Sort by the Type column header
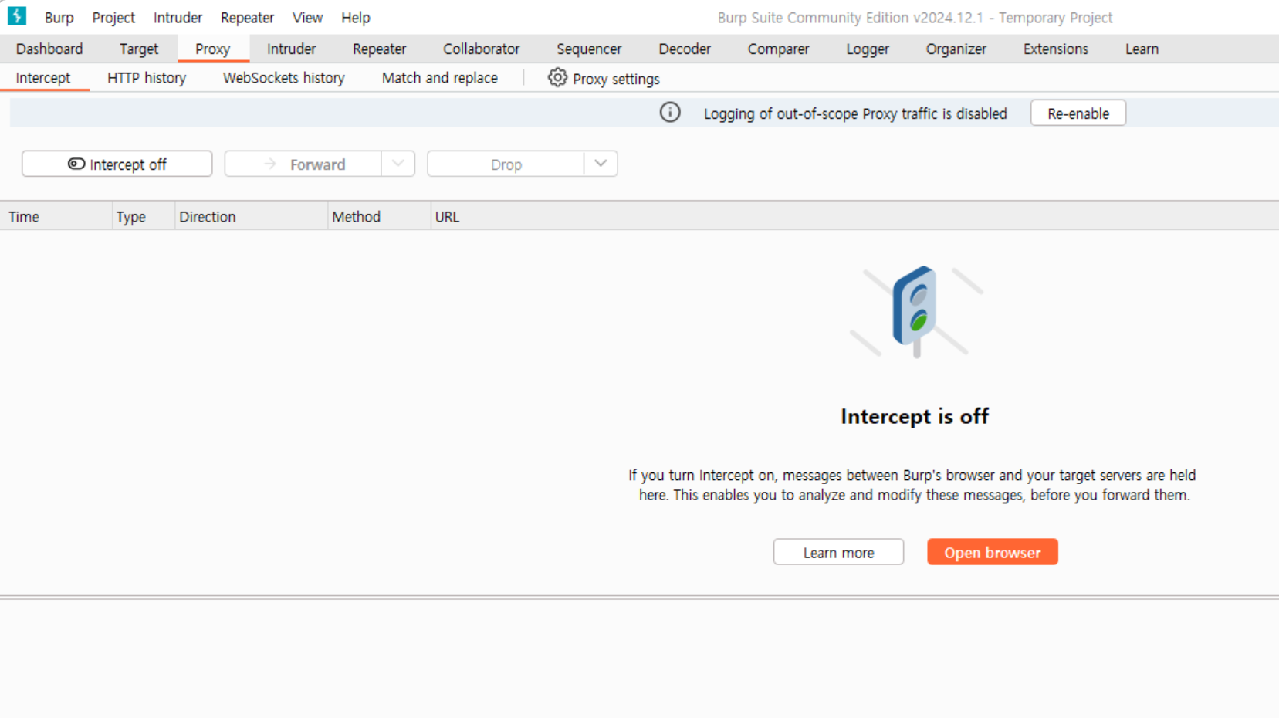The width and height of the screenshot is (1279, 718). pyautogui.click(x=144, y=217)
